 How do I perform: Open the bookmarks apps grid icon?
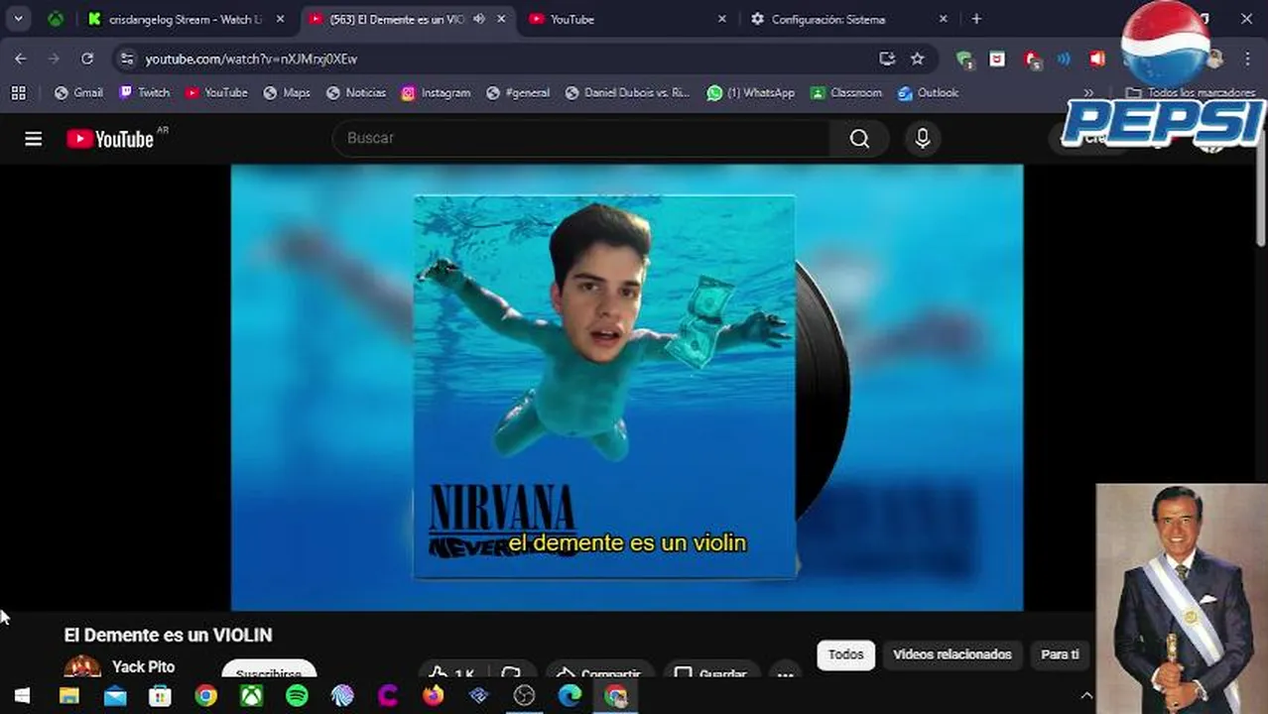point(18,92)
